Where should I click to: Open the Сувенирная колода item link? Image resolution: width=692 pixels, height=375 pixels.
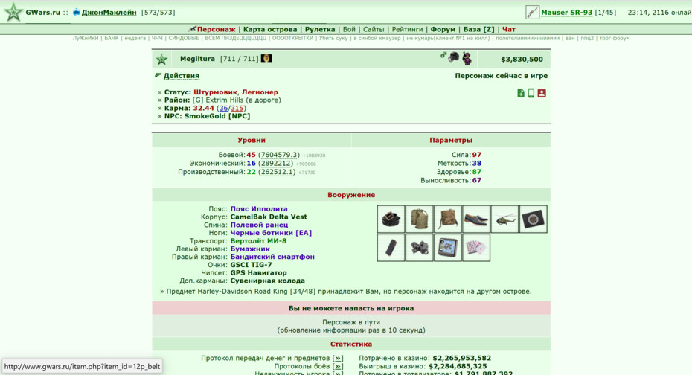(267, 281)
